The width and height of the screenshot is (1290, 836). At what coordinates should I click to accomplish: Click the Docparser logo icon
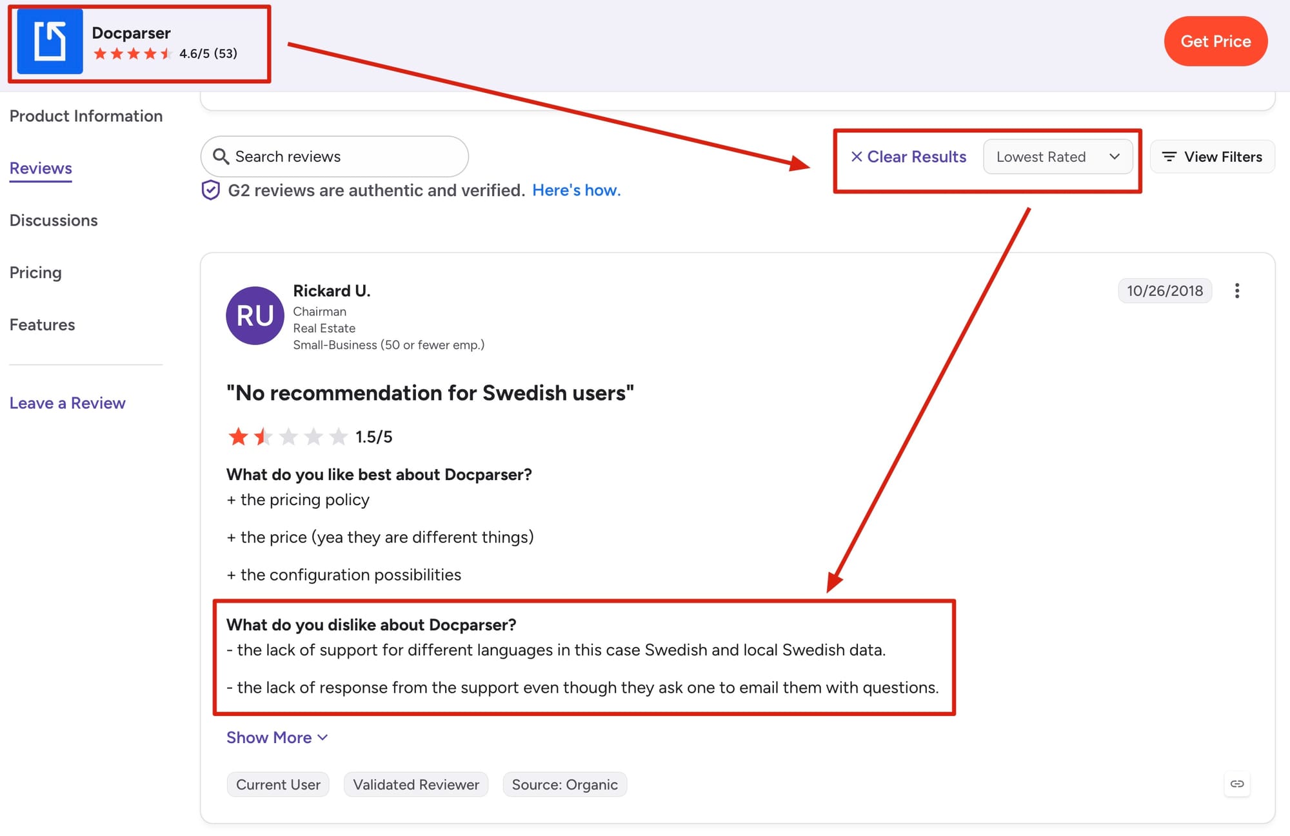50,42
